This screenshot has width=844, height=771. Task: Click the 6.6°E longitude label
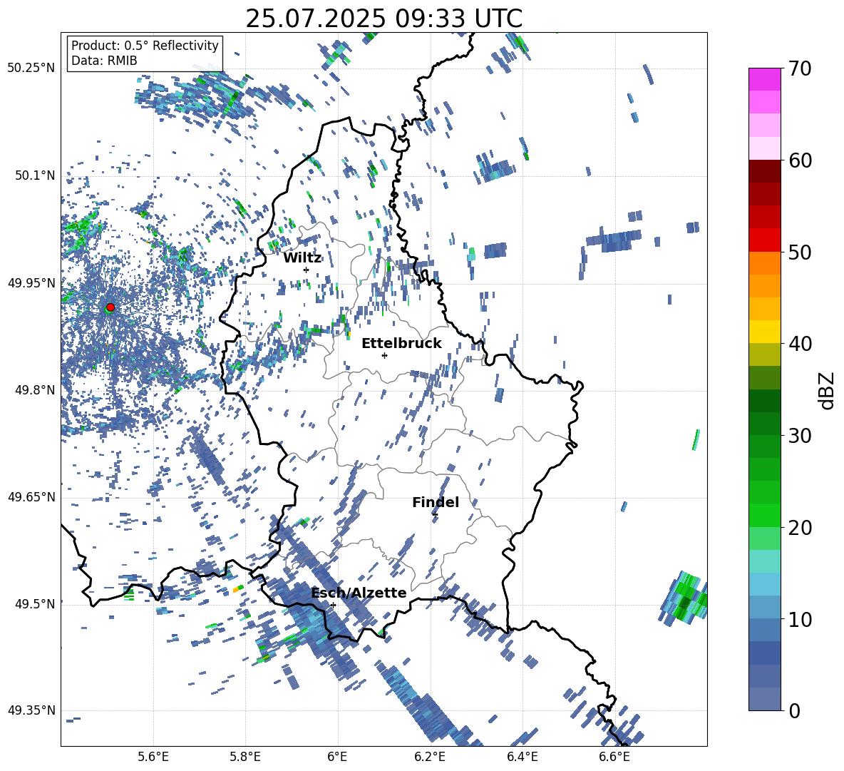614,757
